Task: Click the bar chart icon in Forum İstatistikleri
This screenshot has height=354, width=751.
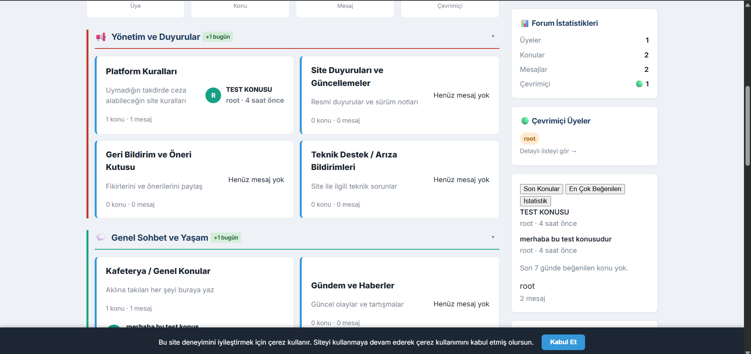Action: [x=525, y=23]
